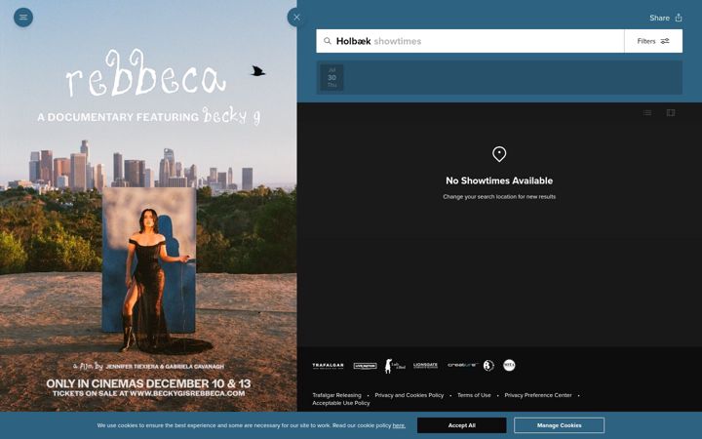Close the showtimes panel with X
Image resolution: width=702 pixels, height=439 pixels.
tap(296, 18)
